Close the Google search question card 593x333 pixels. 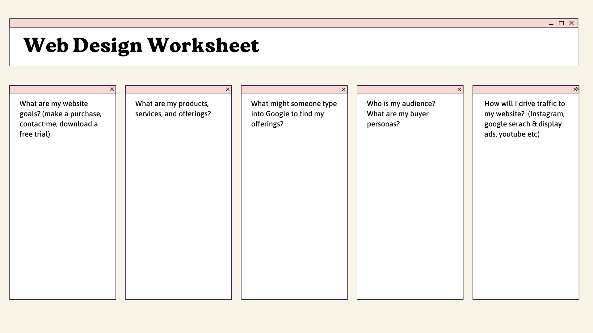[343, 90]
